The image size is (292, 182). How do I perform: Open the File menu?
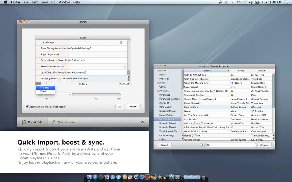click(x=26, y=2)
